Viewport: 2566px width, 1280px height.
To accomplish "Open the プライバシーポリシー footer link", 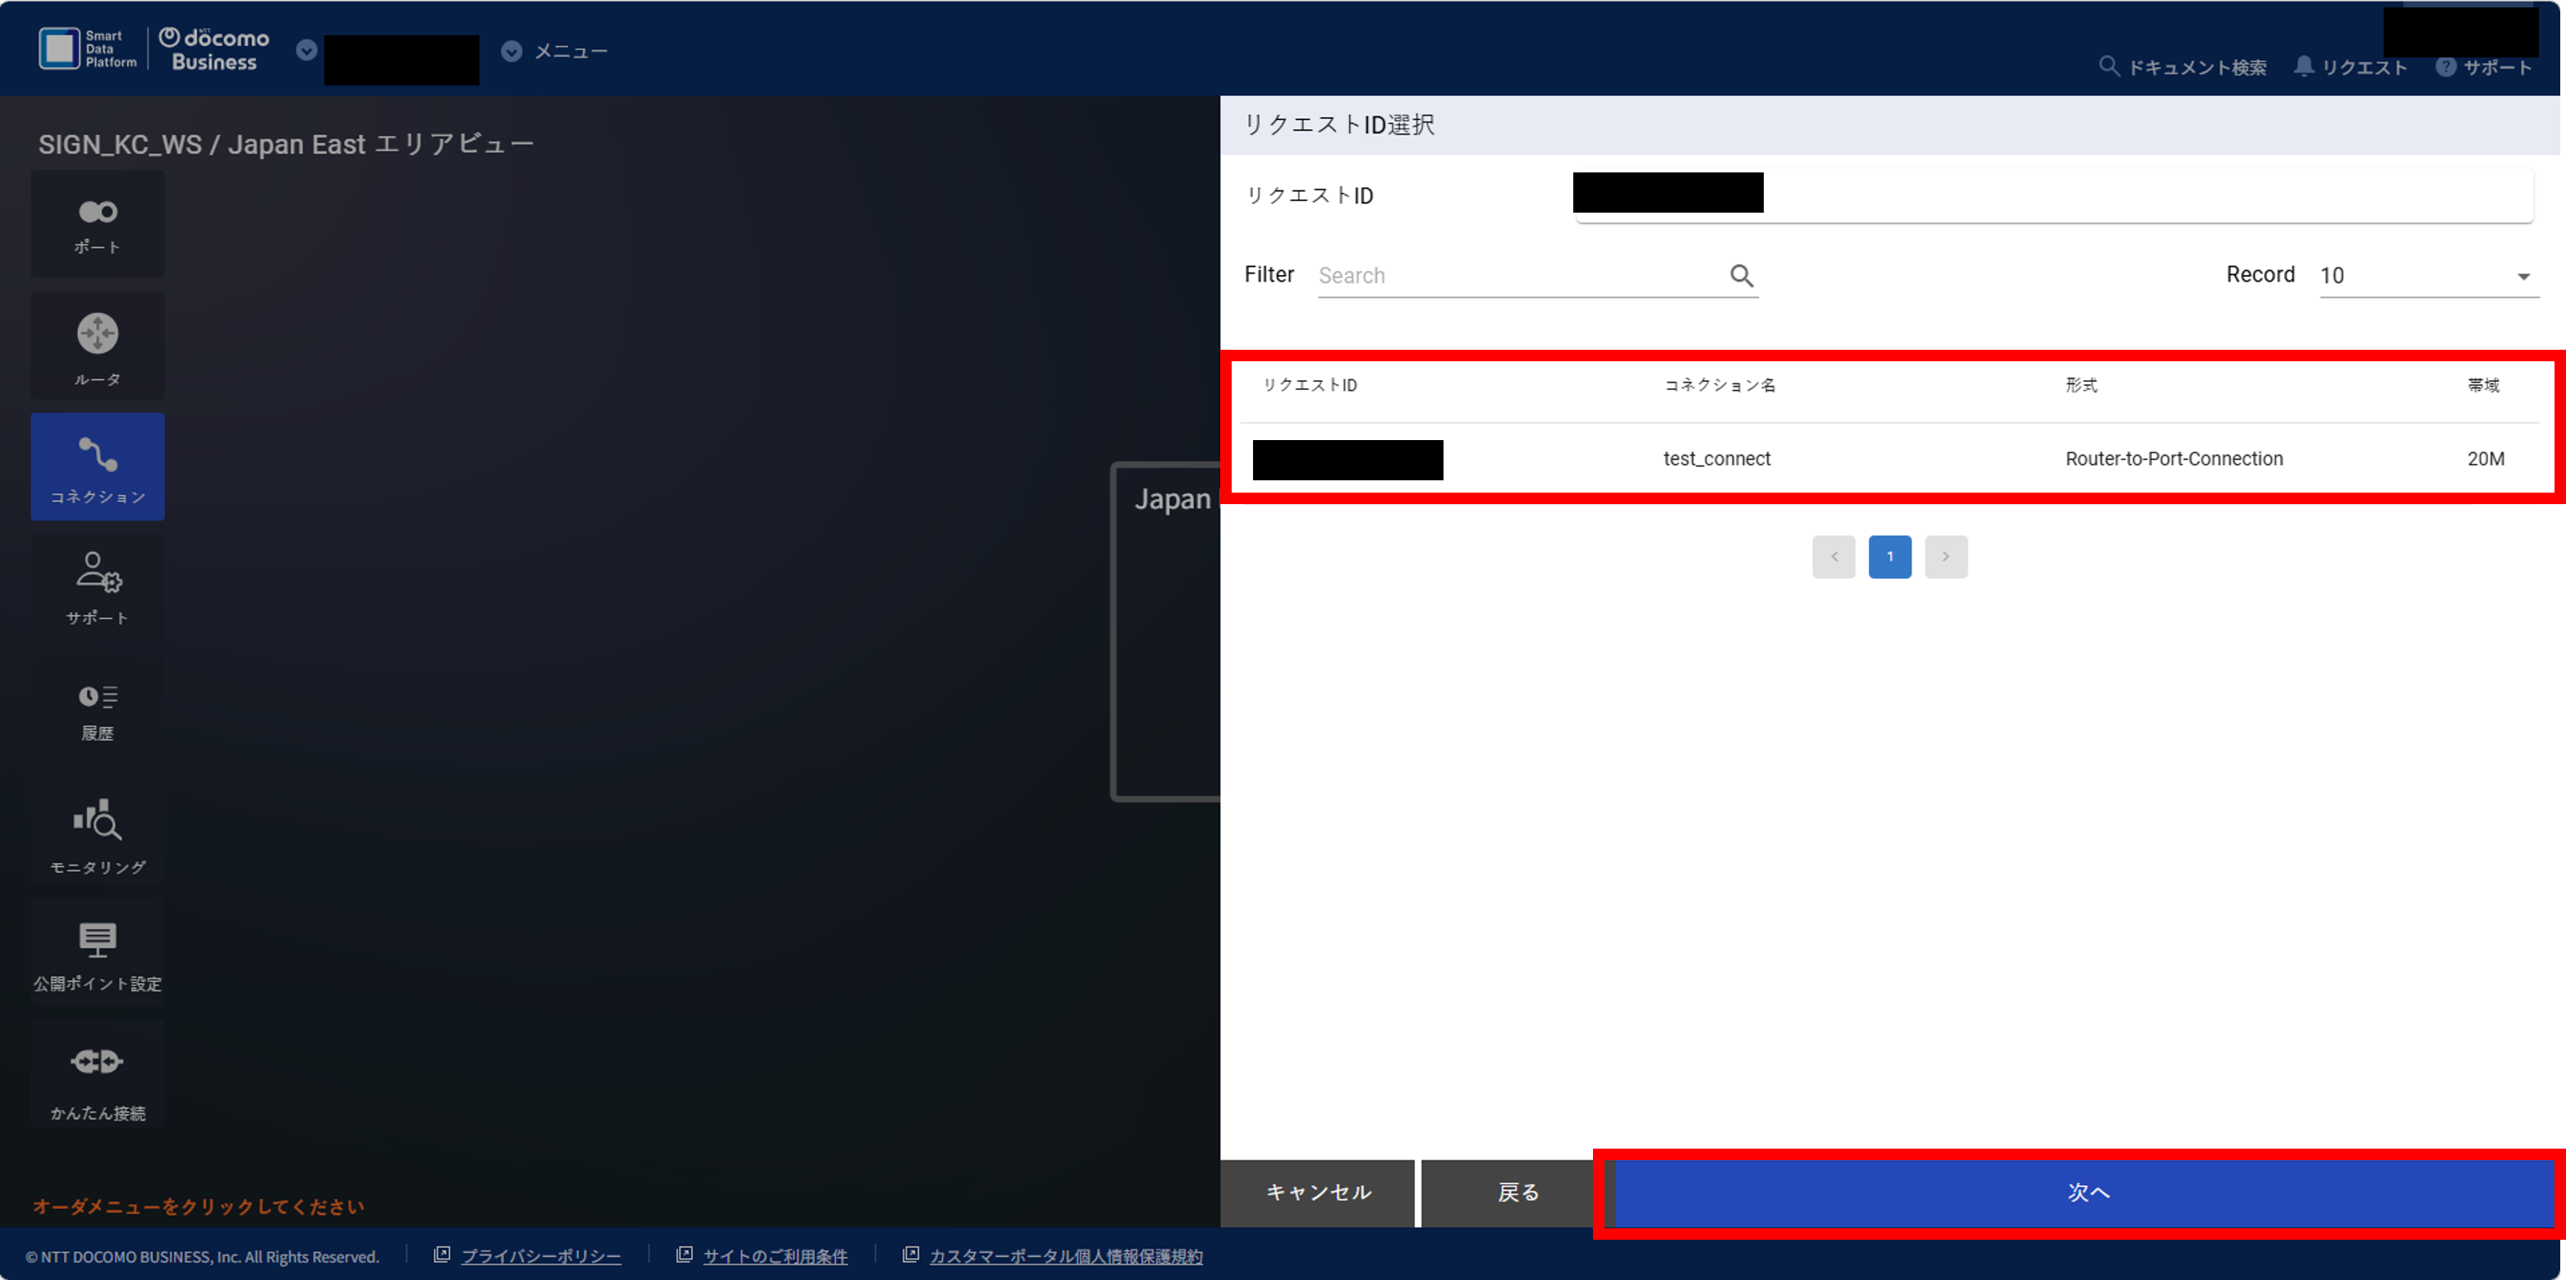I will pos(541,1257).
